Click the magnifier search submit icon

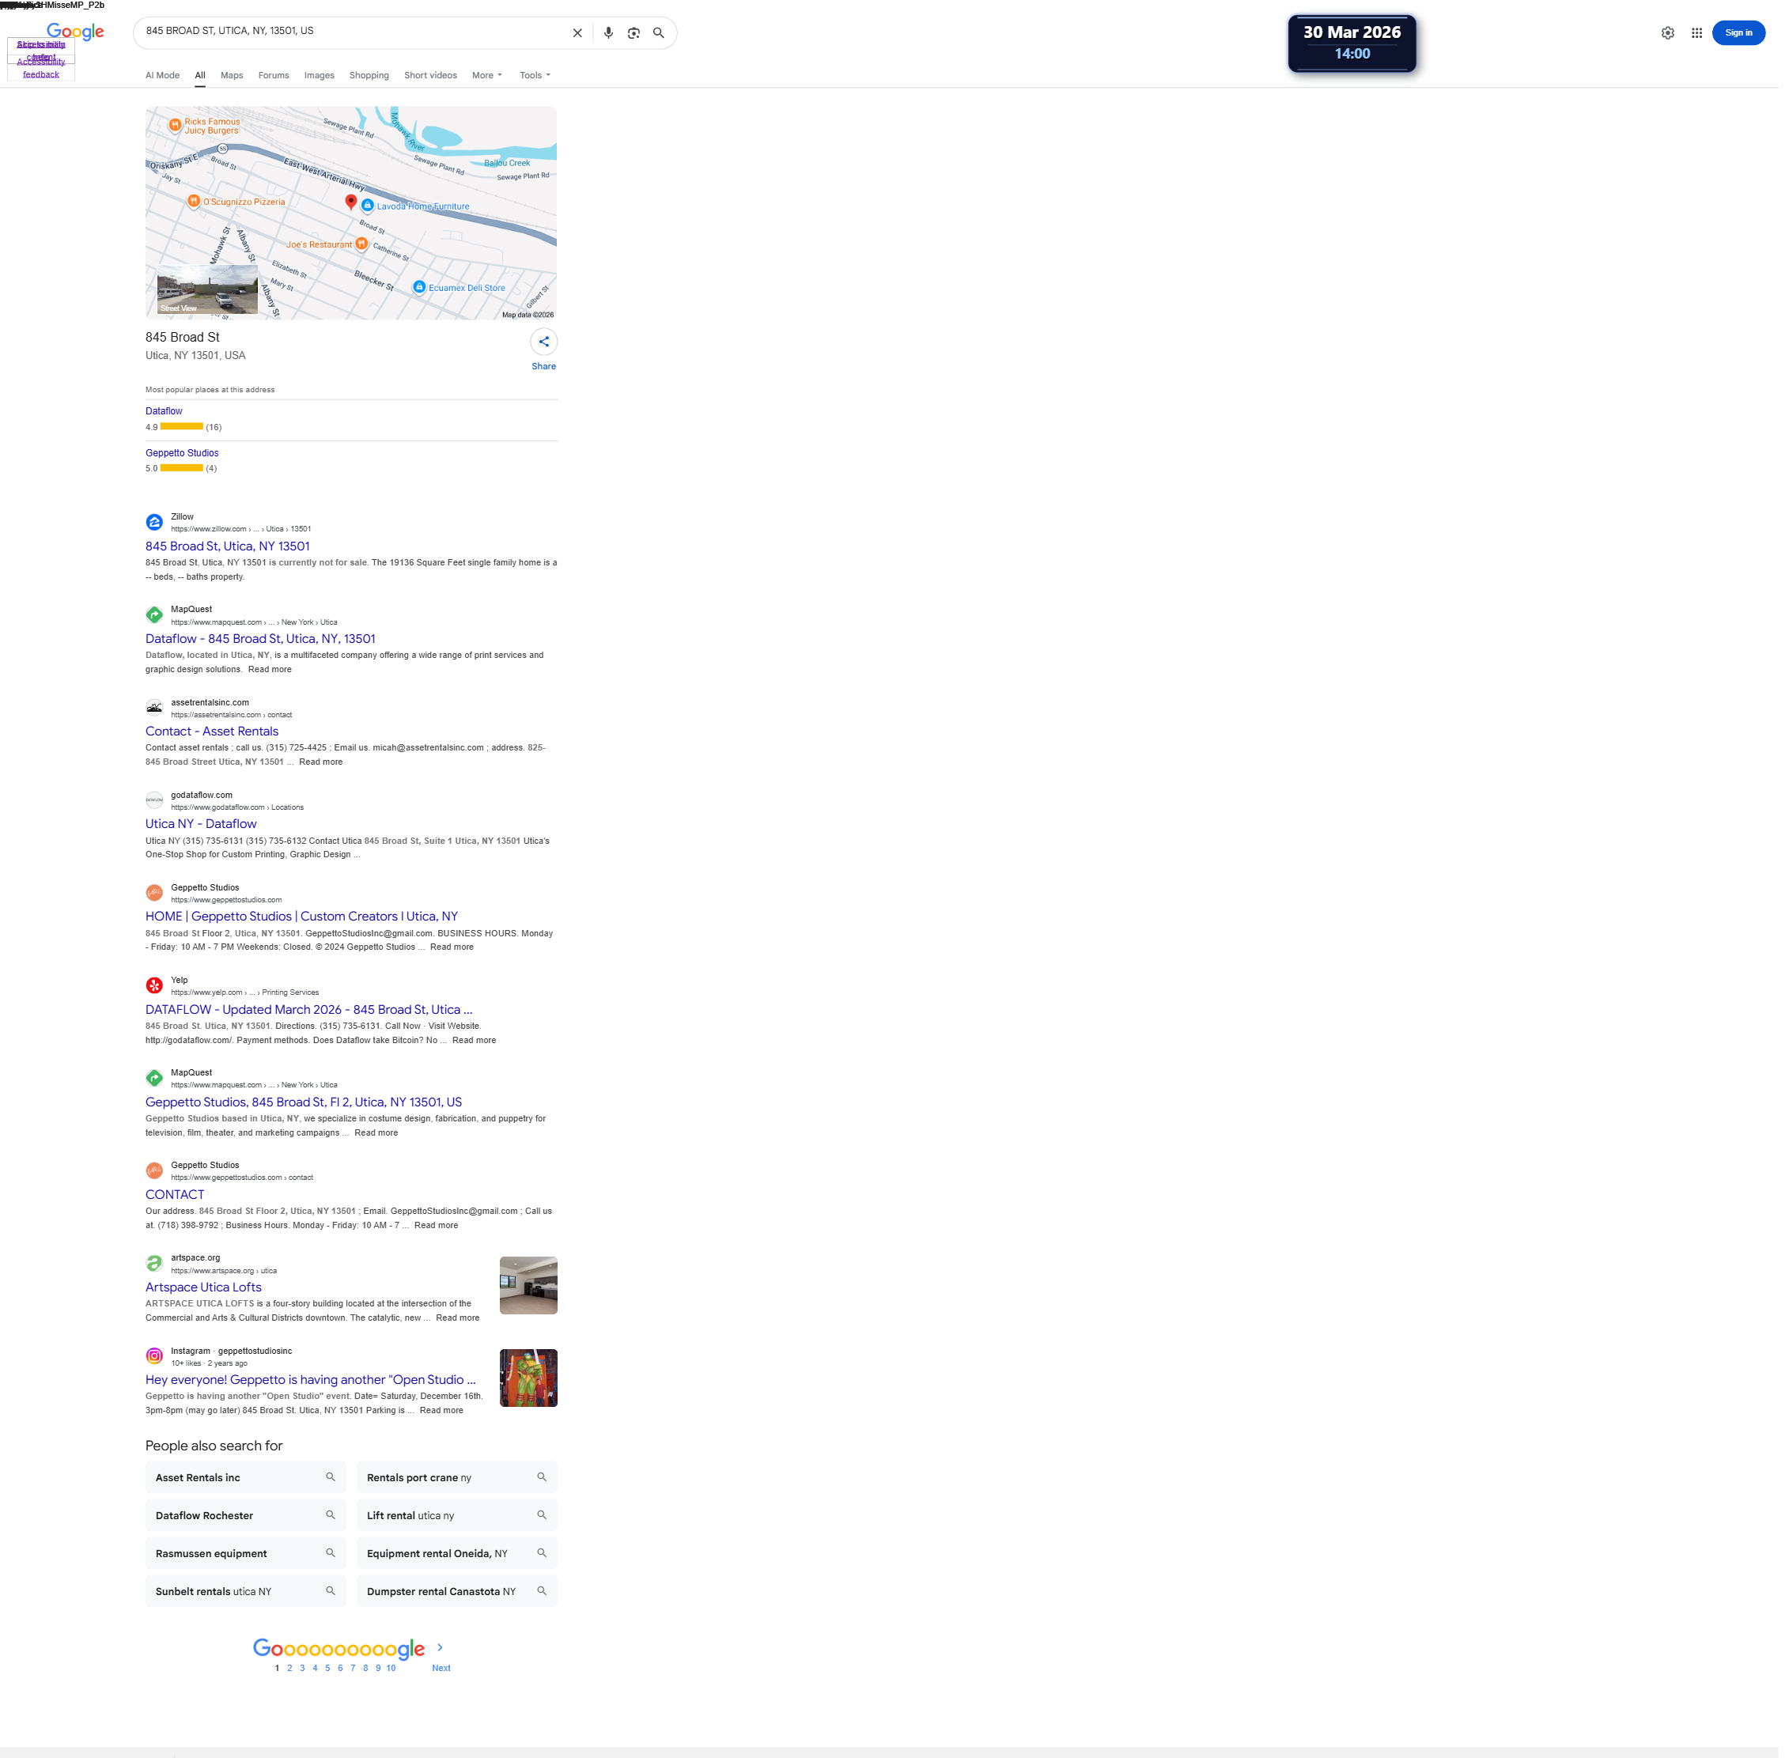click(659, 33)
